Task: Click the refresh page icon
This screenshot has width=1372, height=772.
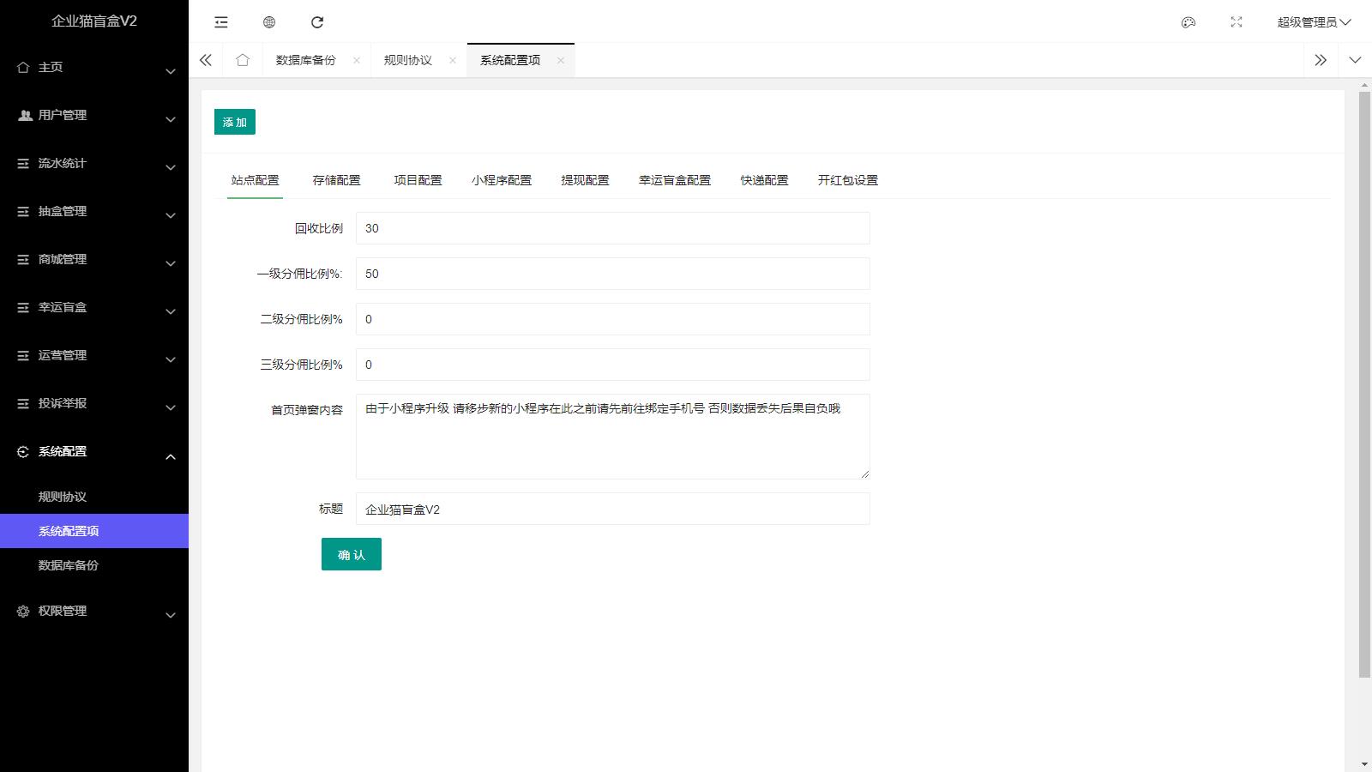Action: 317,22
